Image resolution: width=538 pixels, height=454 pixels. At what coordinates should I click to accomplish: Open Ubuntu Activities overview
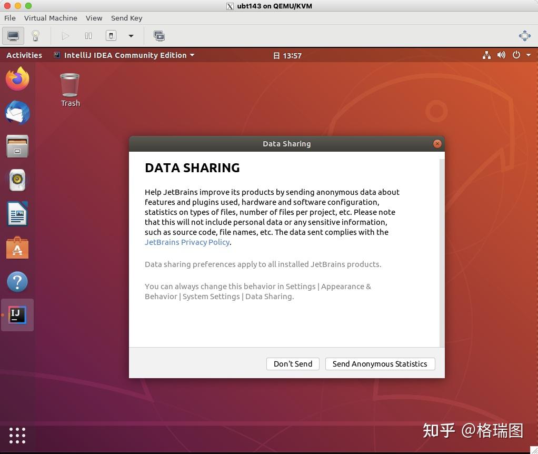pyautogui.click(x=24, y=55)
